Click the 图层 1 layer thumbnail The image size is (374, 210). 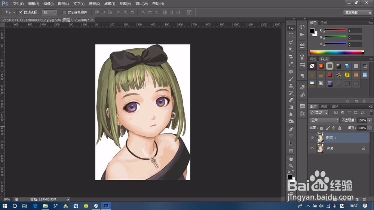(x=321, y=138)
